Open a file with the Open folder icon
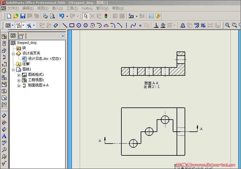Viewport: 241px width, 169px height. [x=16, y=16]
